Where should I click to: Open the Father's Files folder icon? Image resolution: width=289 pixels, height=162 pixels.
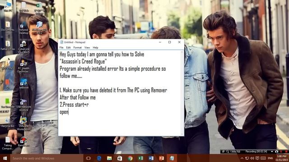click(8, 45)
